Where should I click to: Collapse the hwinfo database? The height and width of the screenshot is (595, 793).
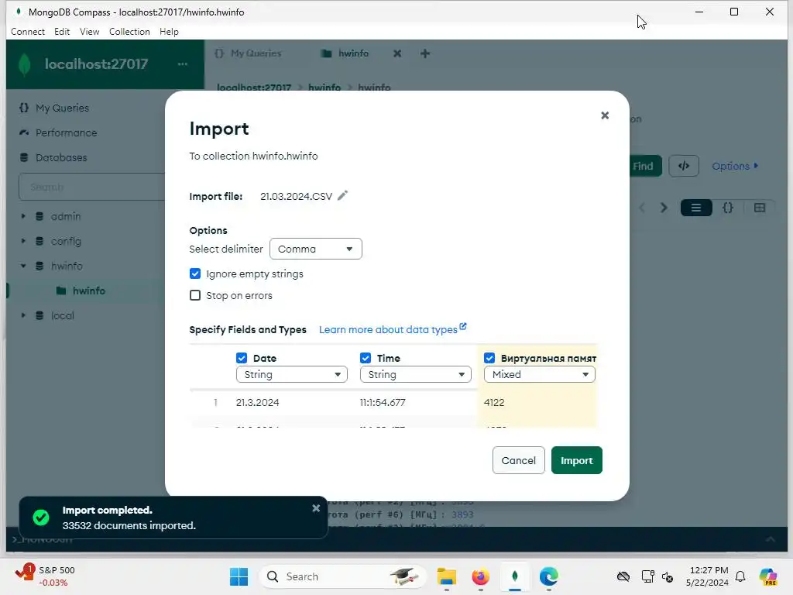[x=23, y=266]
